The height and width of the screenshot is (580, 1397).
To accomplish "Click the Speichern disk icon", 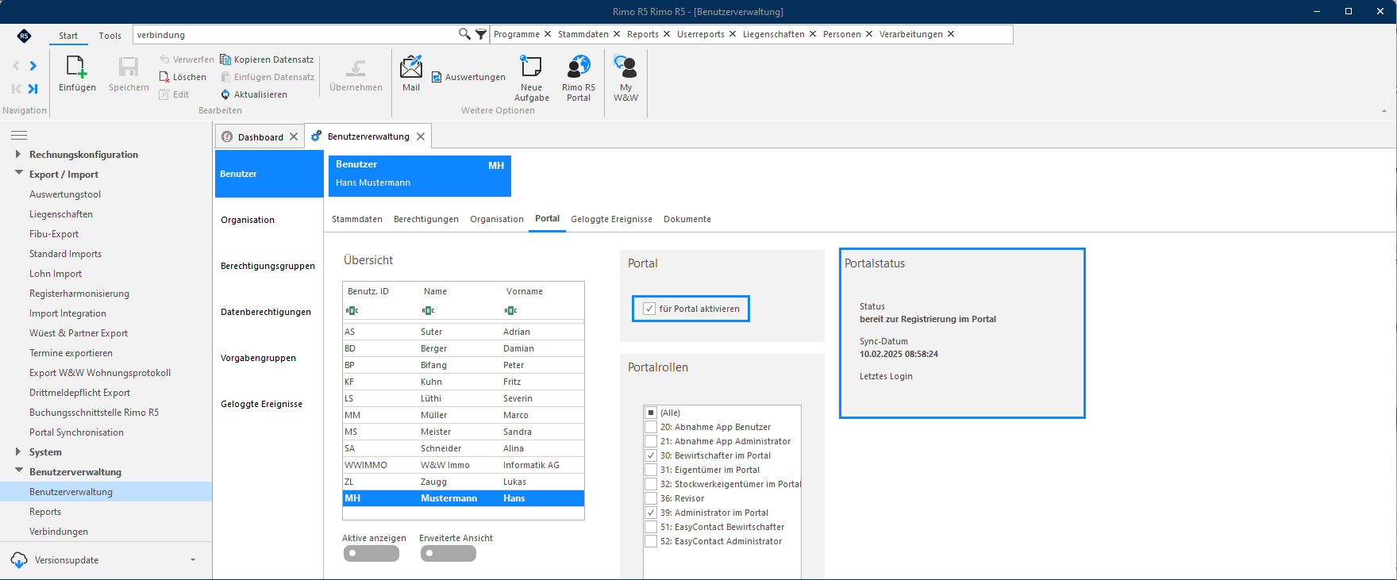I will coord(129,67).
